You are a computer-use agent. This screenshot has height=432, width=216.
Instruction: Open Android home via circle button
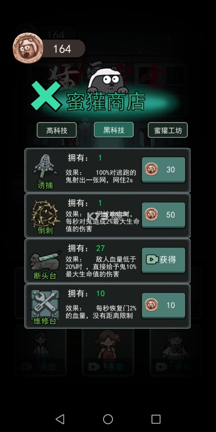(108, 419)
